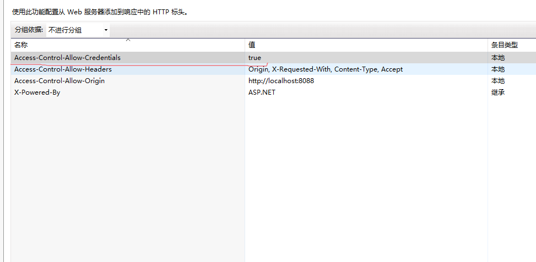This screenshot has height=262, width=536.
Task: Select the Access-Control-Allow-Origin entry
Action: 59,81
